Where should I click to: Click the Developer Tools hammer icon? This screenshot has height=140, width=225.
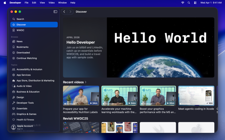point(14,103)
